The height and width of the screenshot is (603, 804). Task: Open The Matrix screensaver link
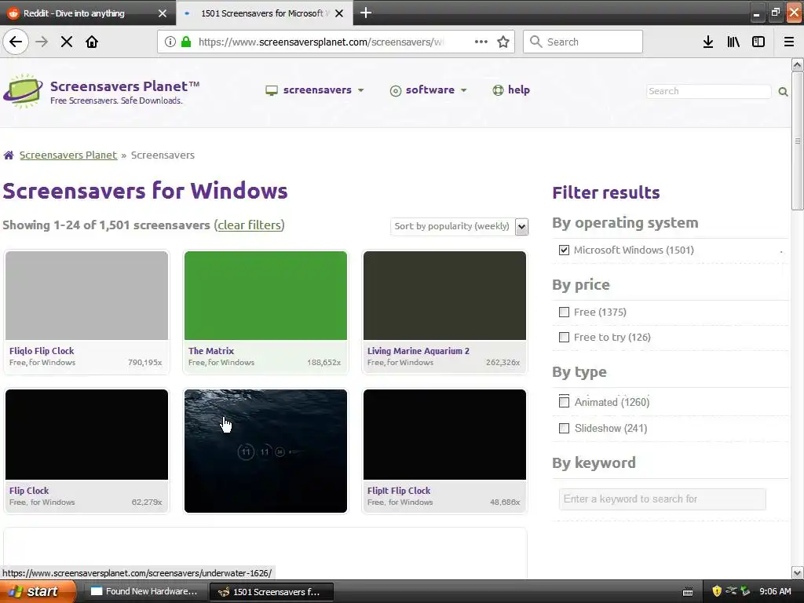[210, 351]
